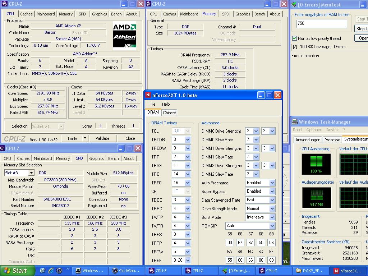This screenshot has width=368, height=276.
Task: Switch to Chipset tab in nForce2XT
Action: tap(170, 112)
